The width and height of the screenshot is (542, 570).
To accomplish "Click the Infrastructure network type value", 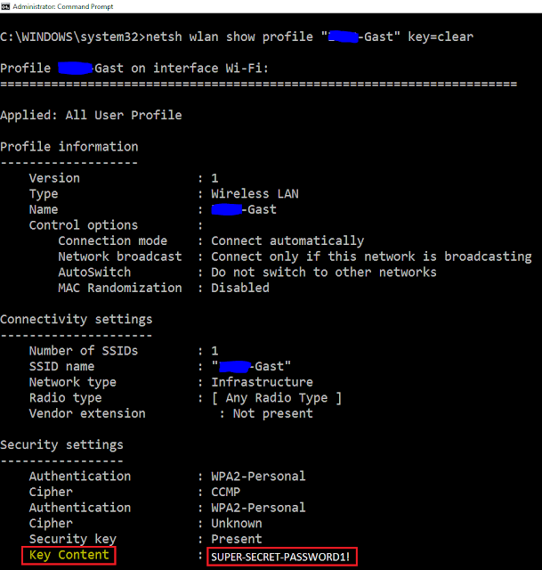I will point(262,382).
